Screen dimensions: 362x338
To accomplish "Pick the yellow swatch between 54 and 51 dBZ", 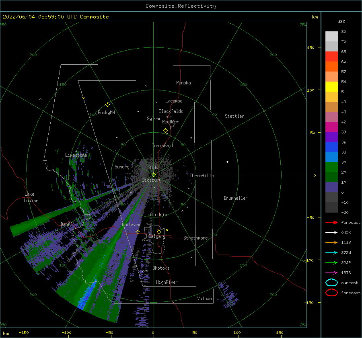I will point(331,87).
